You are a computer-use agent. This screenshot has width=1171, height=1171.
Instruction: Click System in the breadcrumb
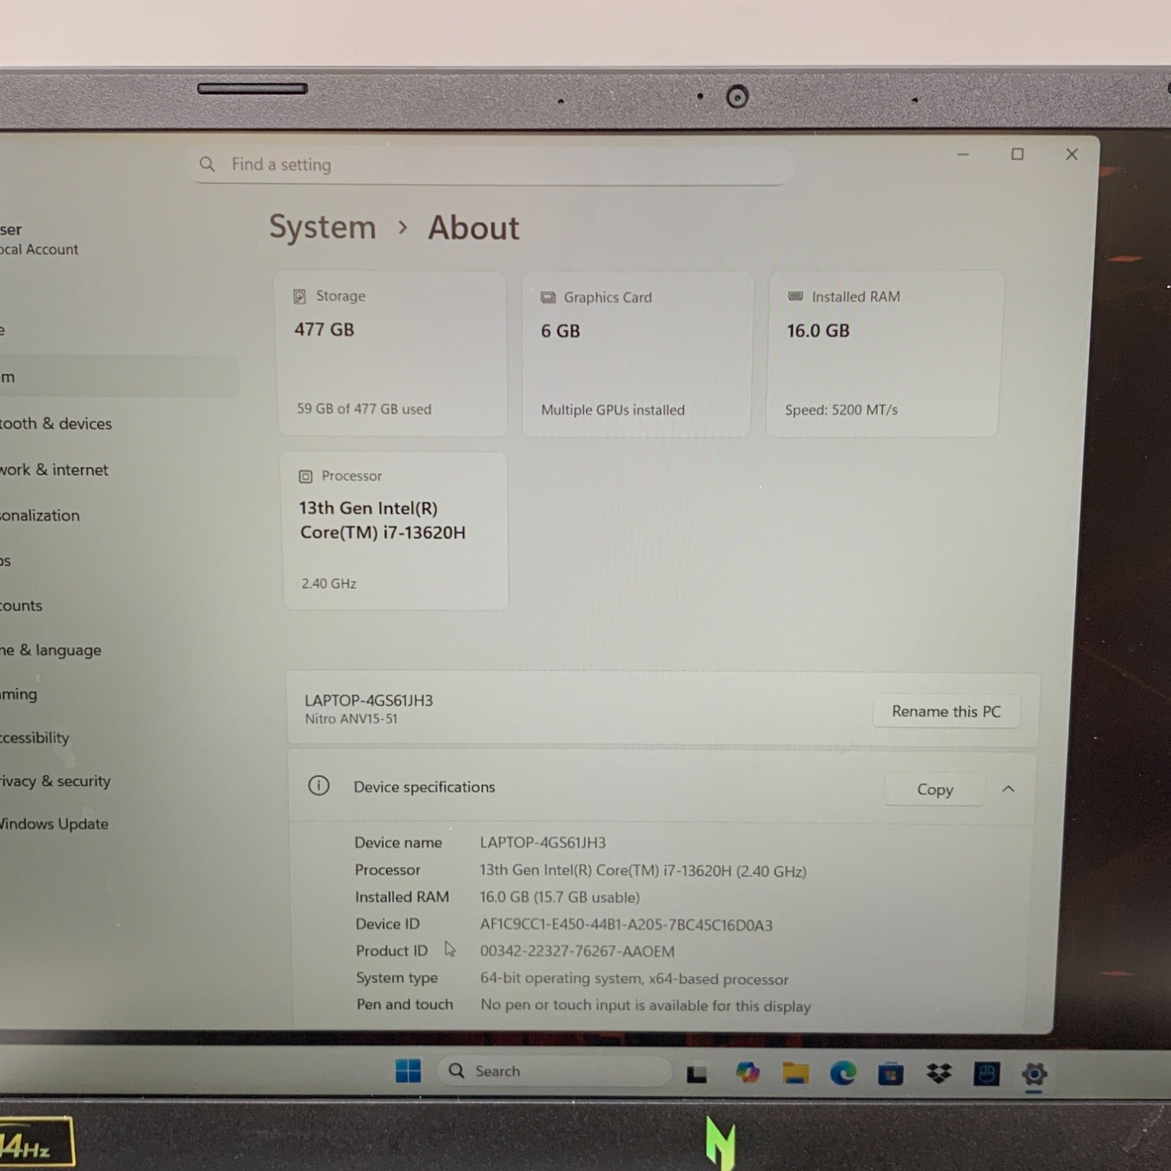[x=322, y=227]
